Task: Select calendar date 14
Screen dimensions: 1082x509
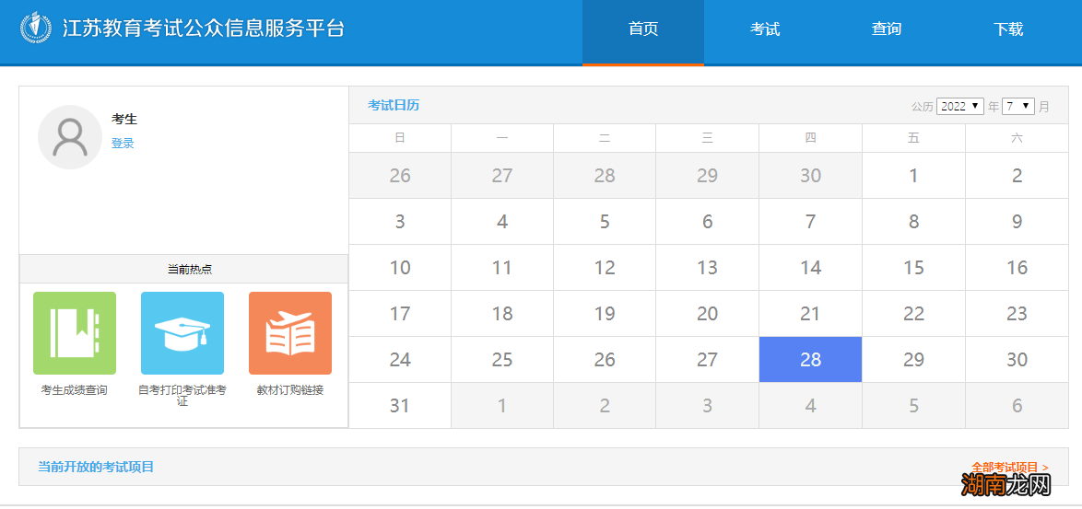Action: (810, 267)
